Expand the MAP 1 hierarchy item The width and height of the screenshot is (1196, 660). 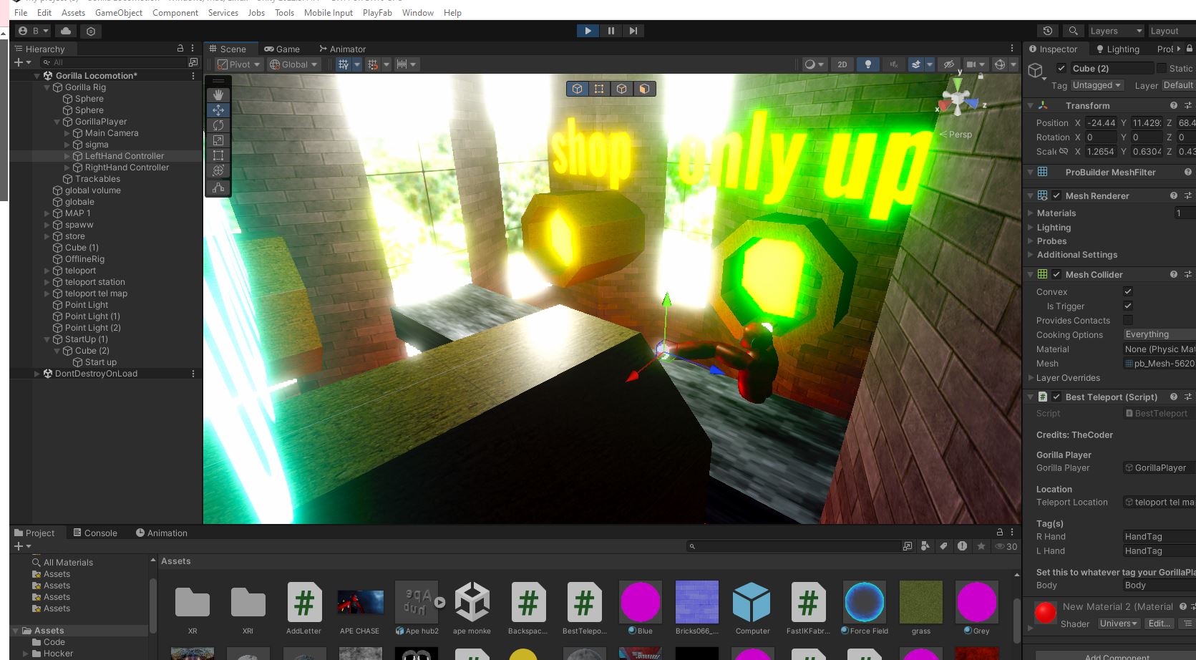(47, 213)
